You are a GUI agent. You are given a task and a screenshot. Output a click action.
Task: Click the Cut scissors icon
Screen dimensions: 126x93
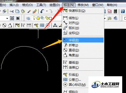point(12,11)
